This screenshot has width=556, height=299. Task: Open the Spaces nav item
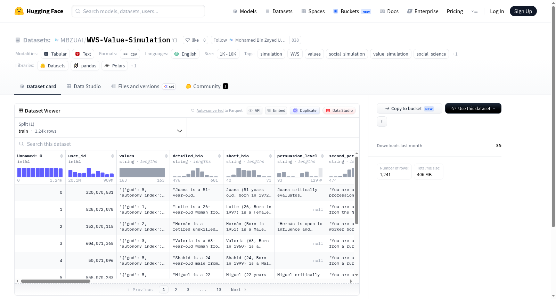point(313,11)
